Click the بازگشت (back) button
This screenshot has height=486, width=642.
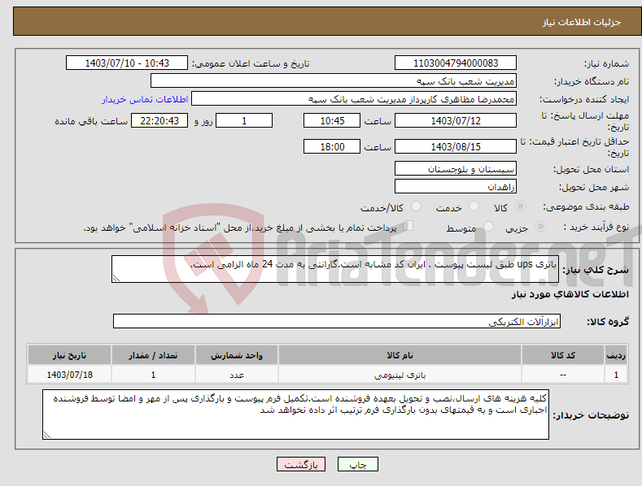(301, 464)
